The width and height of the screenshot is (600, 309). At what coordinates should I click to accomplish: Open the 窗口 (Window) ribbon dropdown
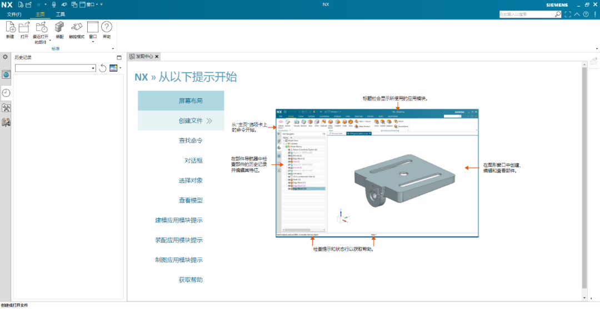point(92,41)
